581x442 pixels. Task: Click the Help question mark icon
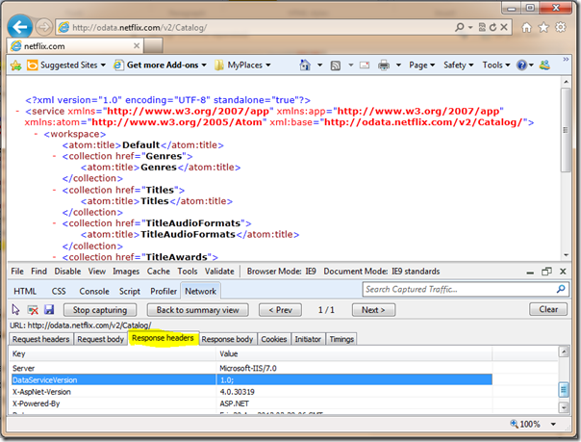(522, 65)
